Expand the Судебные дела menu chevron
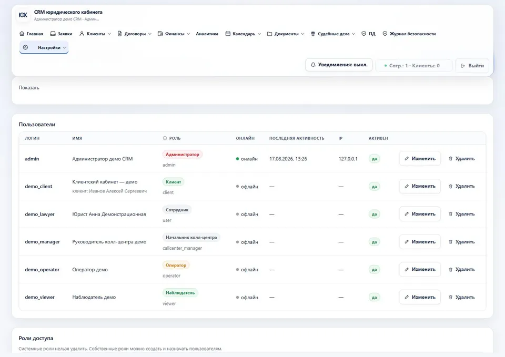The width and height of the screenshot is (505, 357). 353,34
